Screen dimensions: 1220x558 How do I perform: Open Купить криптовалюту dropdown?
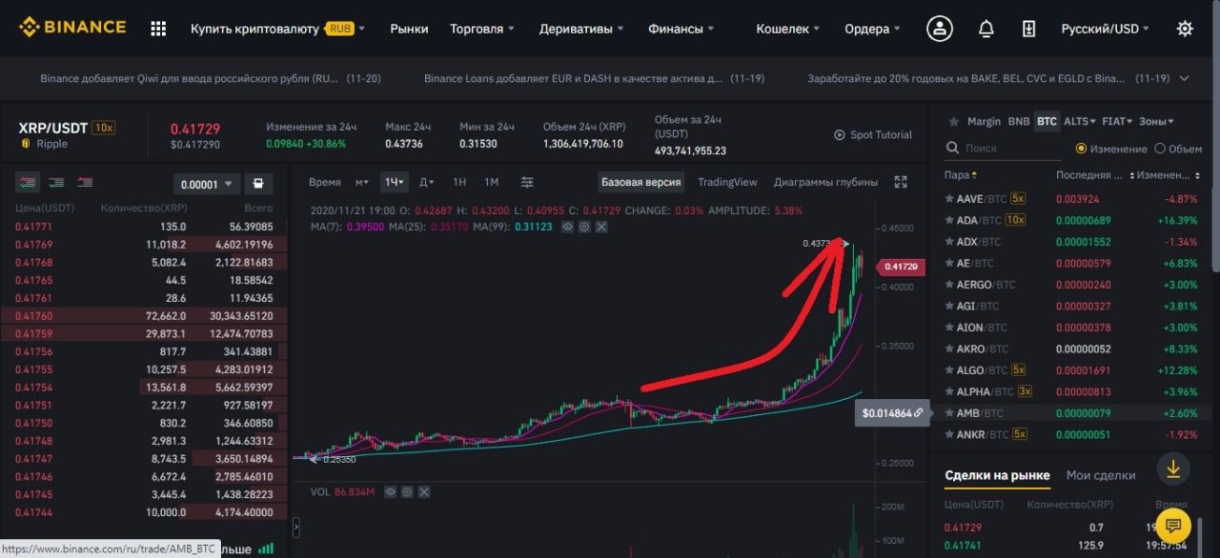277,29
